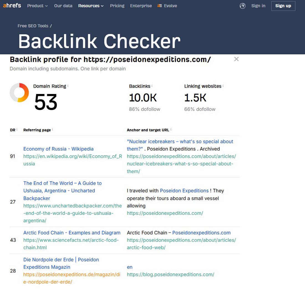The image size is (305, 305).
Task: Expand the Product dropdown menu
Action: pyautogui.click(x=37, y=6)
